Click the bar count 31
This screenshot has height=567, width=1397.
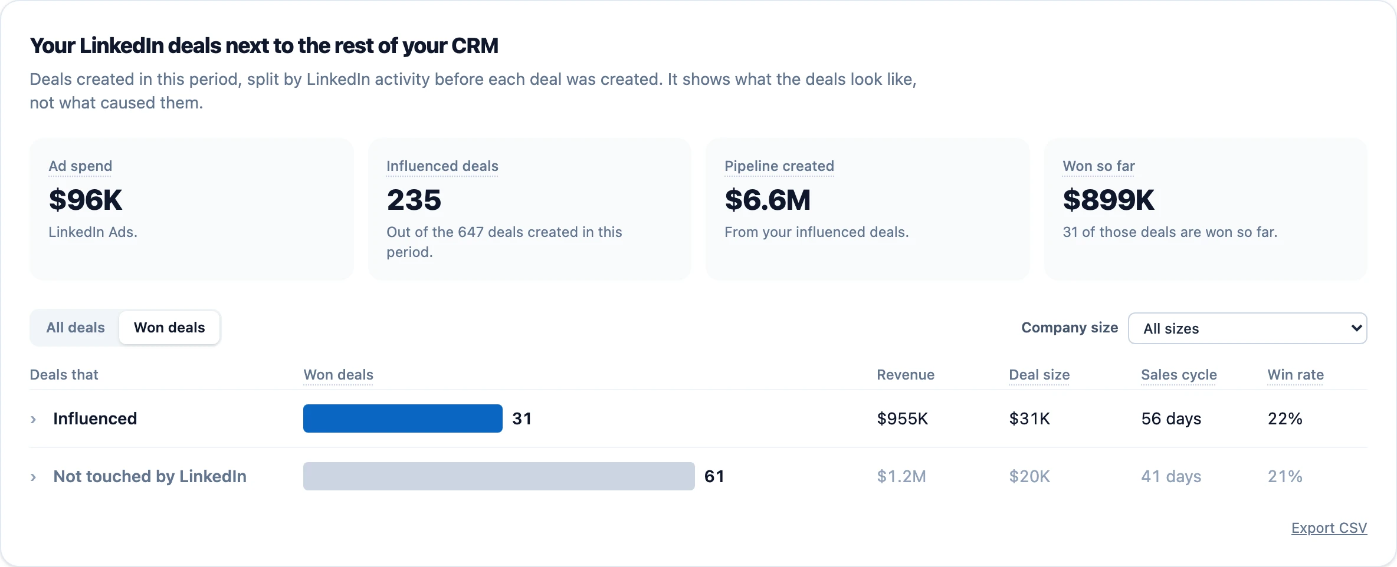coord(522,418)
